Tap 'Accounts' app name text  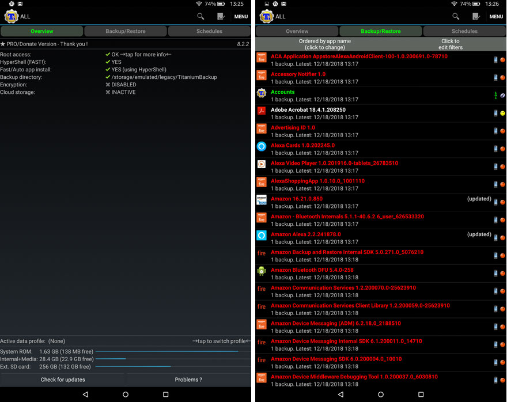(x=283, y=92)
